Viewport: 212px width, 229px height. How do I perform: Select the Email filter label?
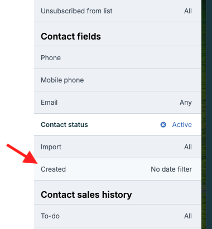(49, 103)
